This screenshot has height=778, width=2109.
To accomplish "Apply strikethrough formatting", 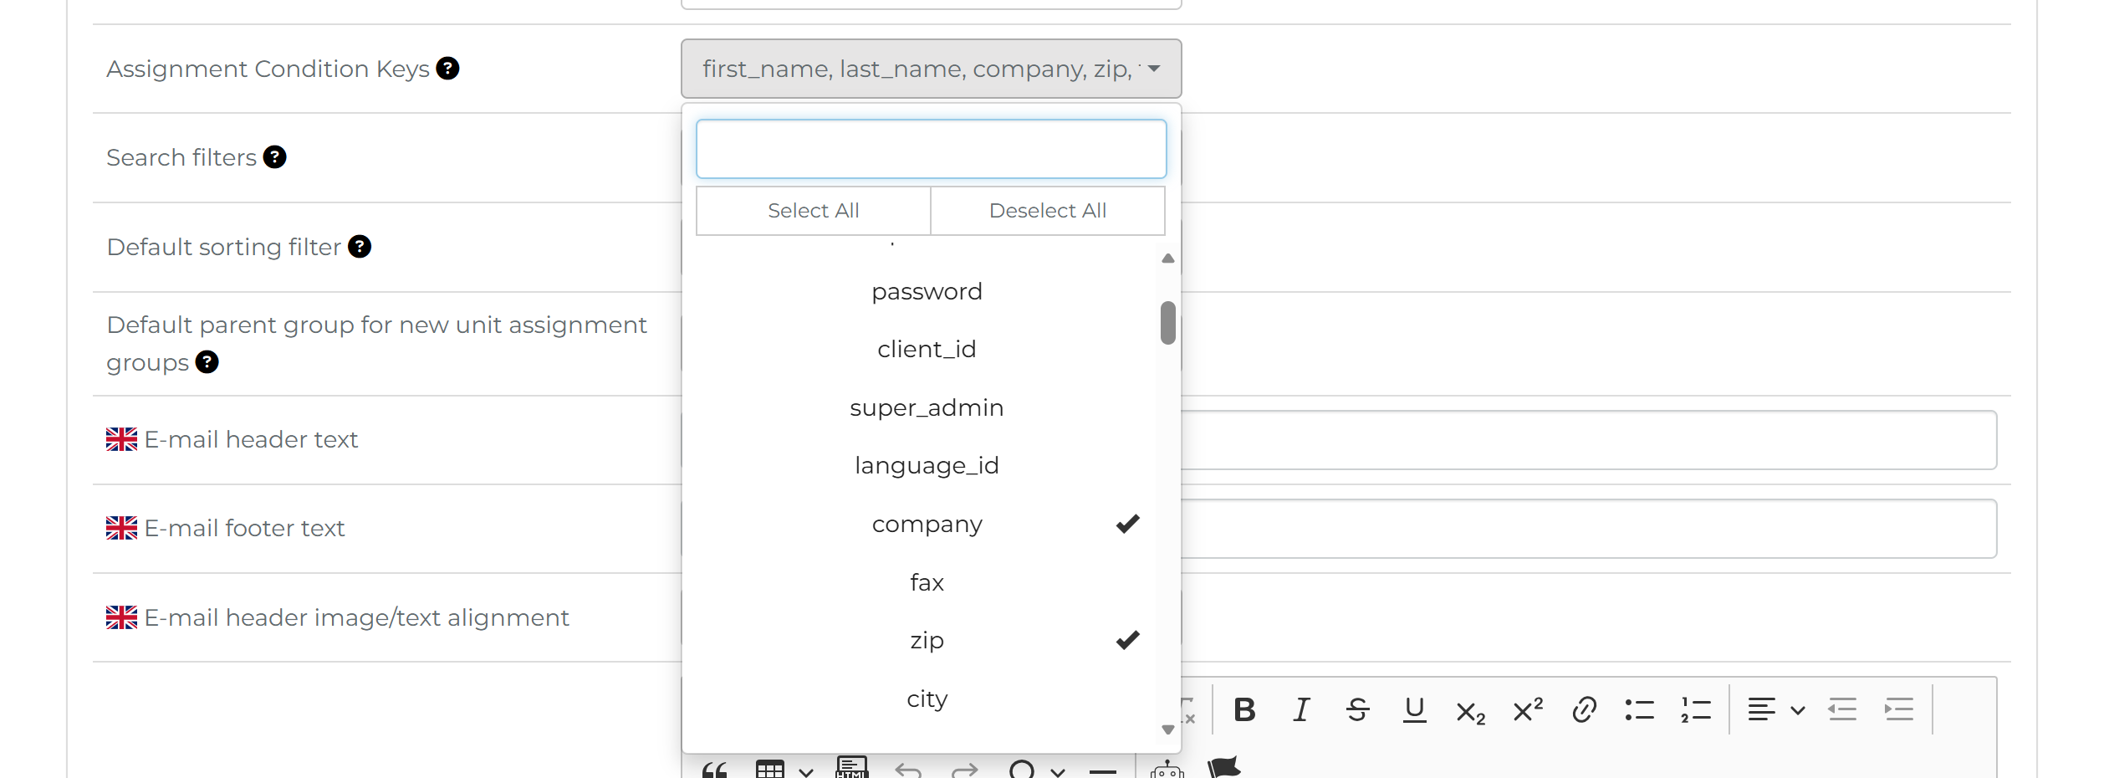I will [x=1357, y=710].
